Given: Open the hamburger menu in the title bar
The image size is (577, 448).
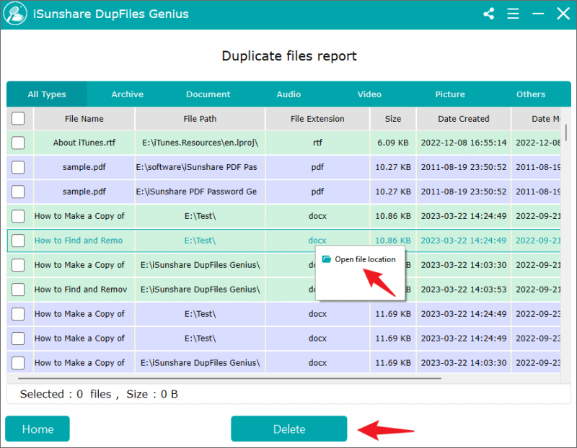Looking at the screenshot, I should (513, 13).
